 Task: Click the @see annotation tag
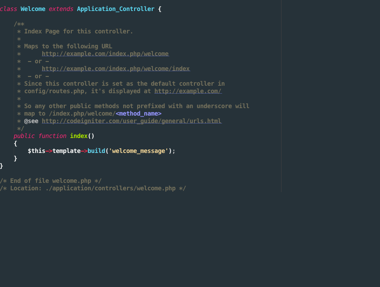(31, 121)
